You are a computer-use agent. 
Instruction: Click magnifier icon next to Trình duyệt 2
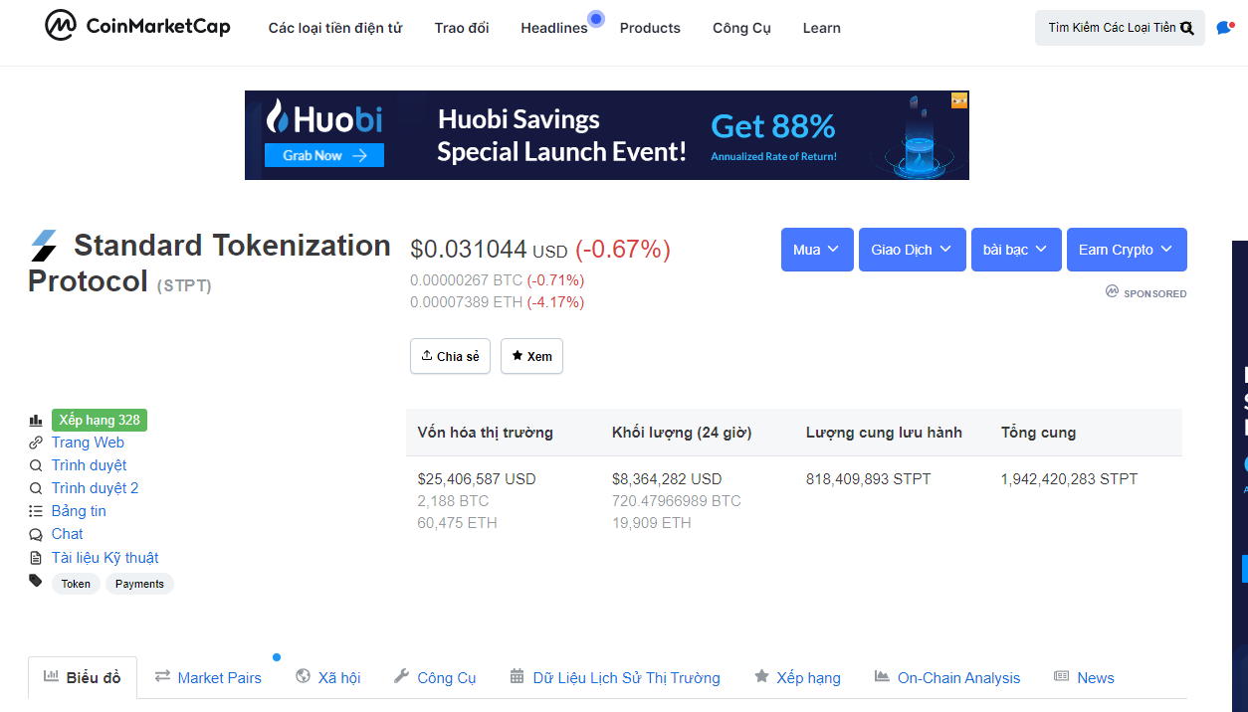(36, 488)
